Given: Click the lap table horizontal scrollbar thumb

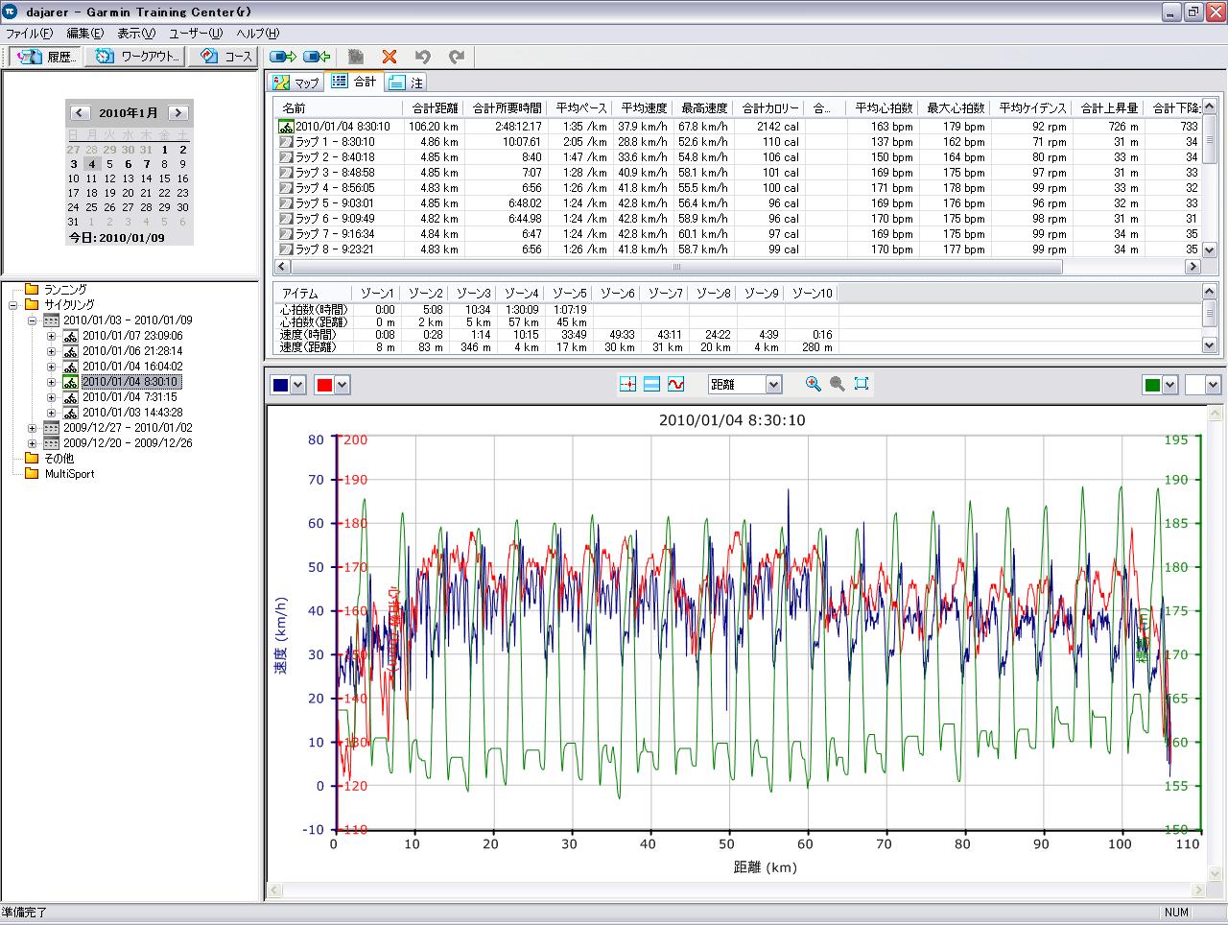Looking at the screenshot, I should [x=675, y=267].
